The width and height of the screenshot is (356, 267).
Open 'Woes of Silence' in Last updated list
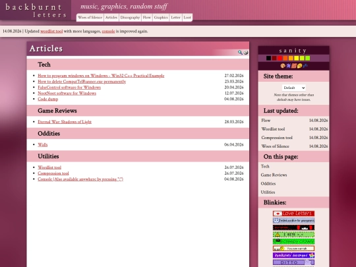(x=275, y=146)
